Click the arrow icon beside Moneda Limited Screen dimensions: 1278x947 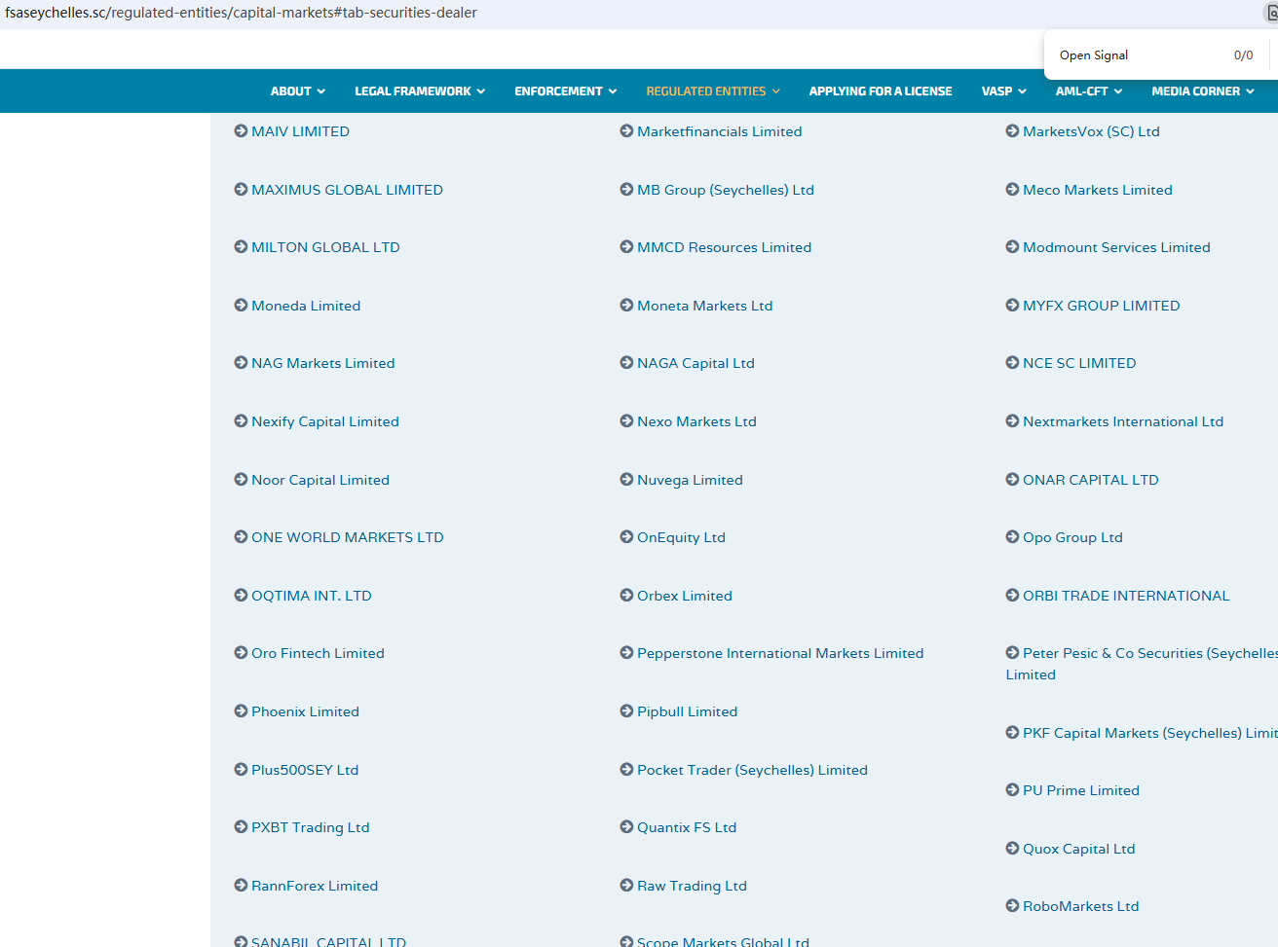coord(241,306)
